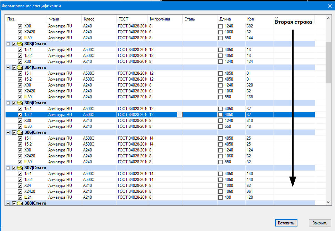Click the folder icon of group 307
Image resolution: width=335 pixels, height=231 pixels.
[x=20, y=168]
